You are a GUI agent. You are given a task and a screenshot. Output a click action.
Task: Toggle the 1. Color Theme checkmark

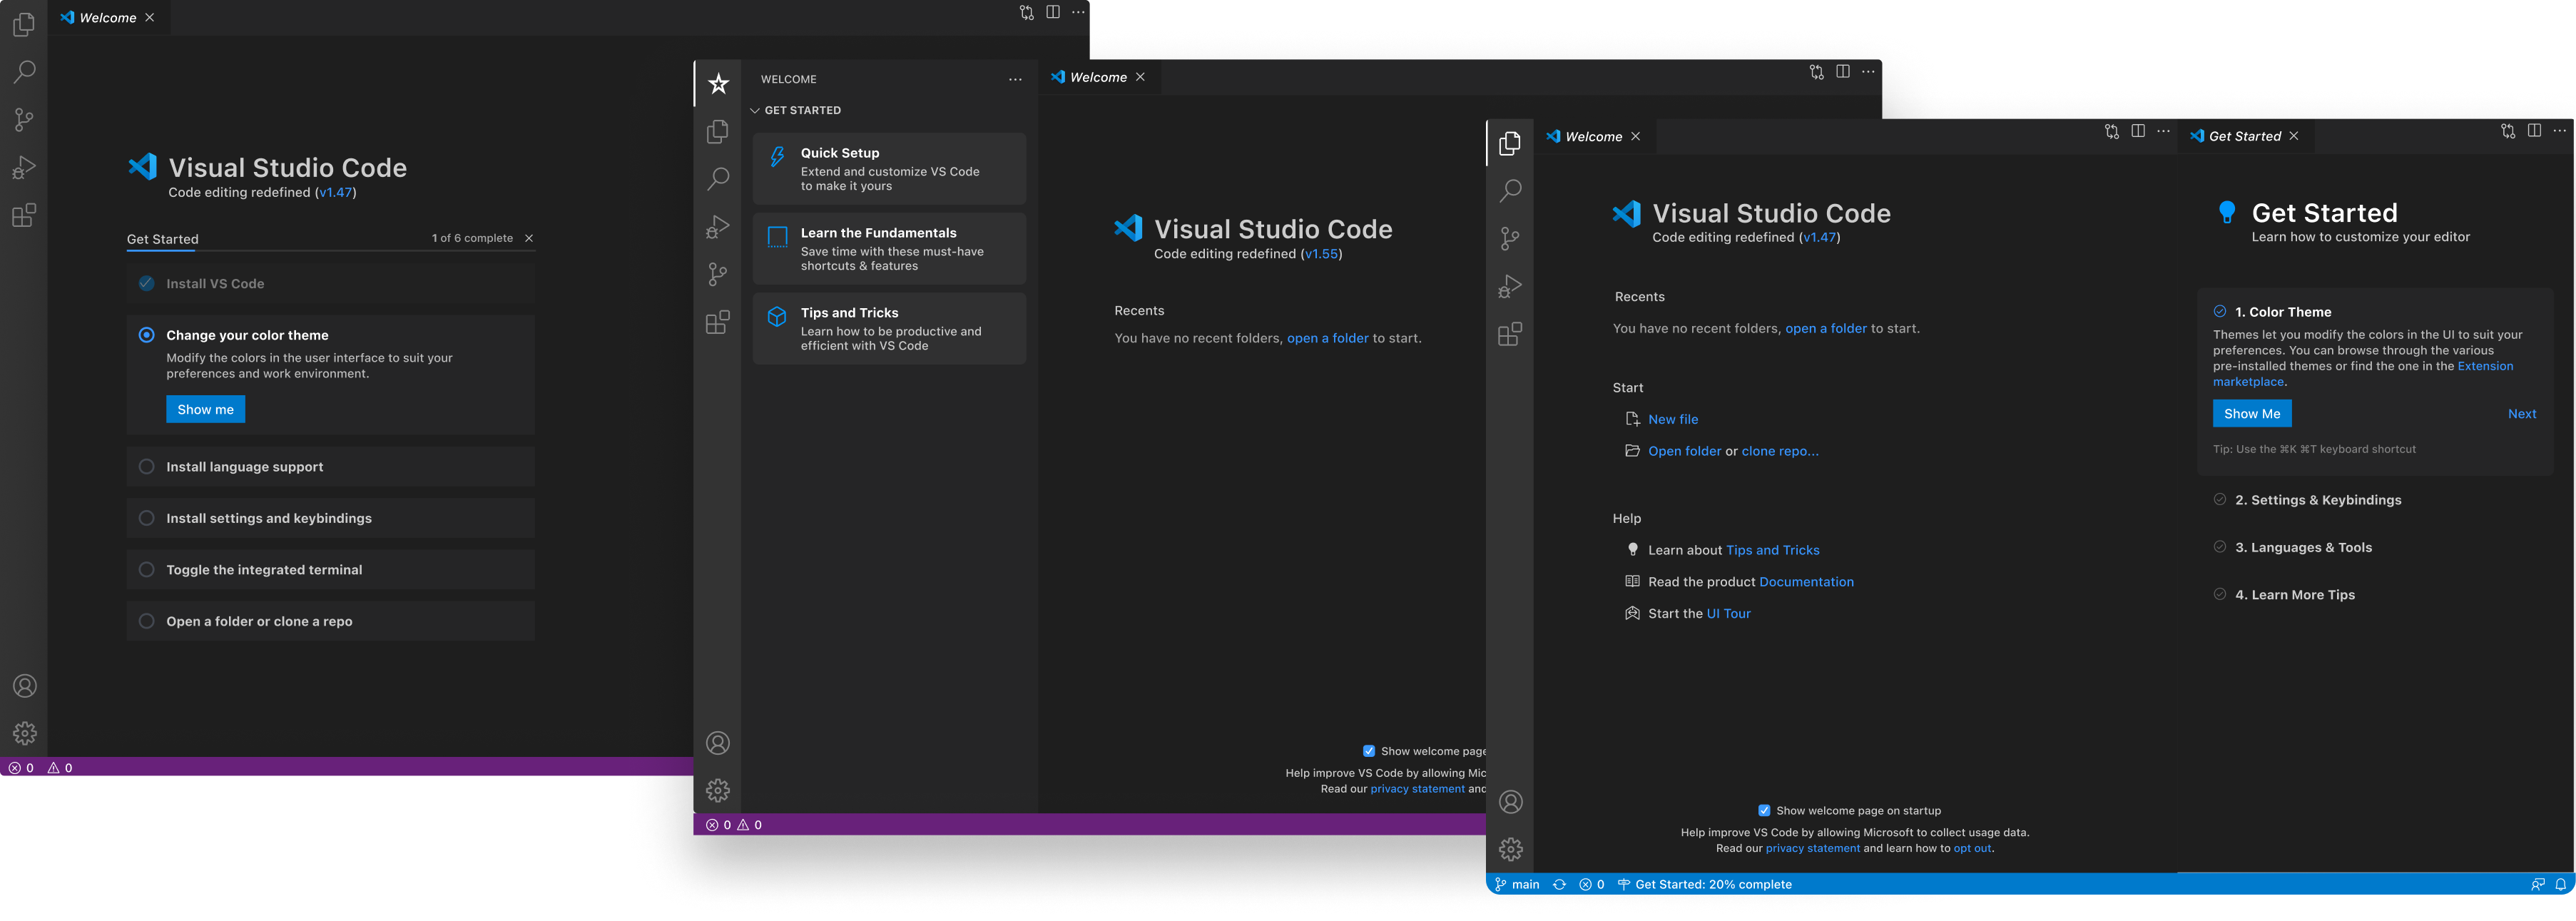click(x=2220, y=312)
